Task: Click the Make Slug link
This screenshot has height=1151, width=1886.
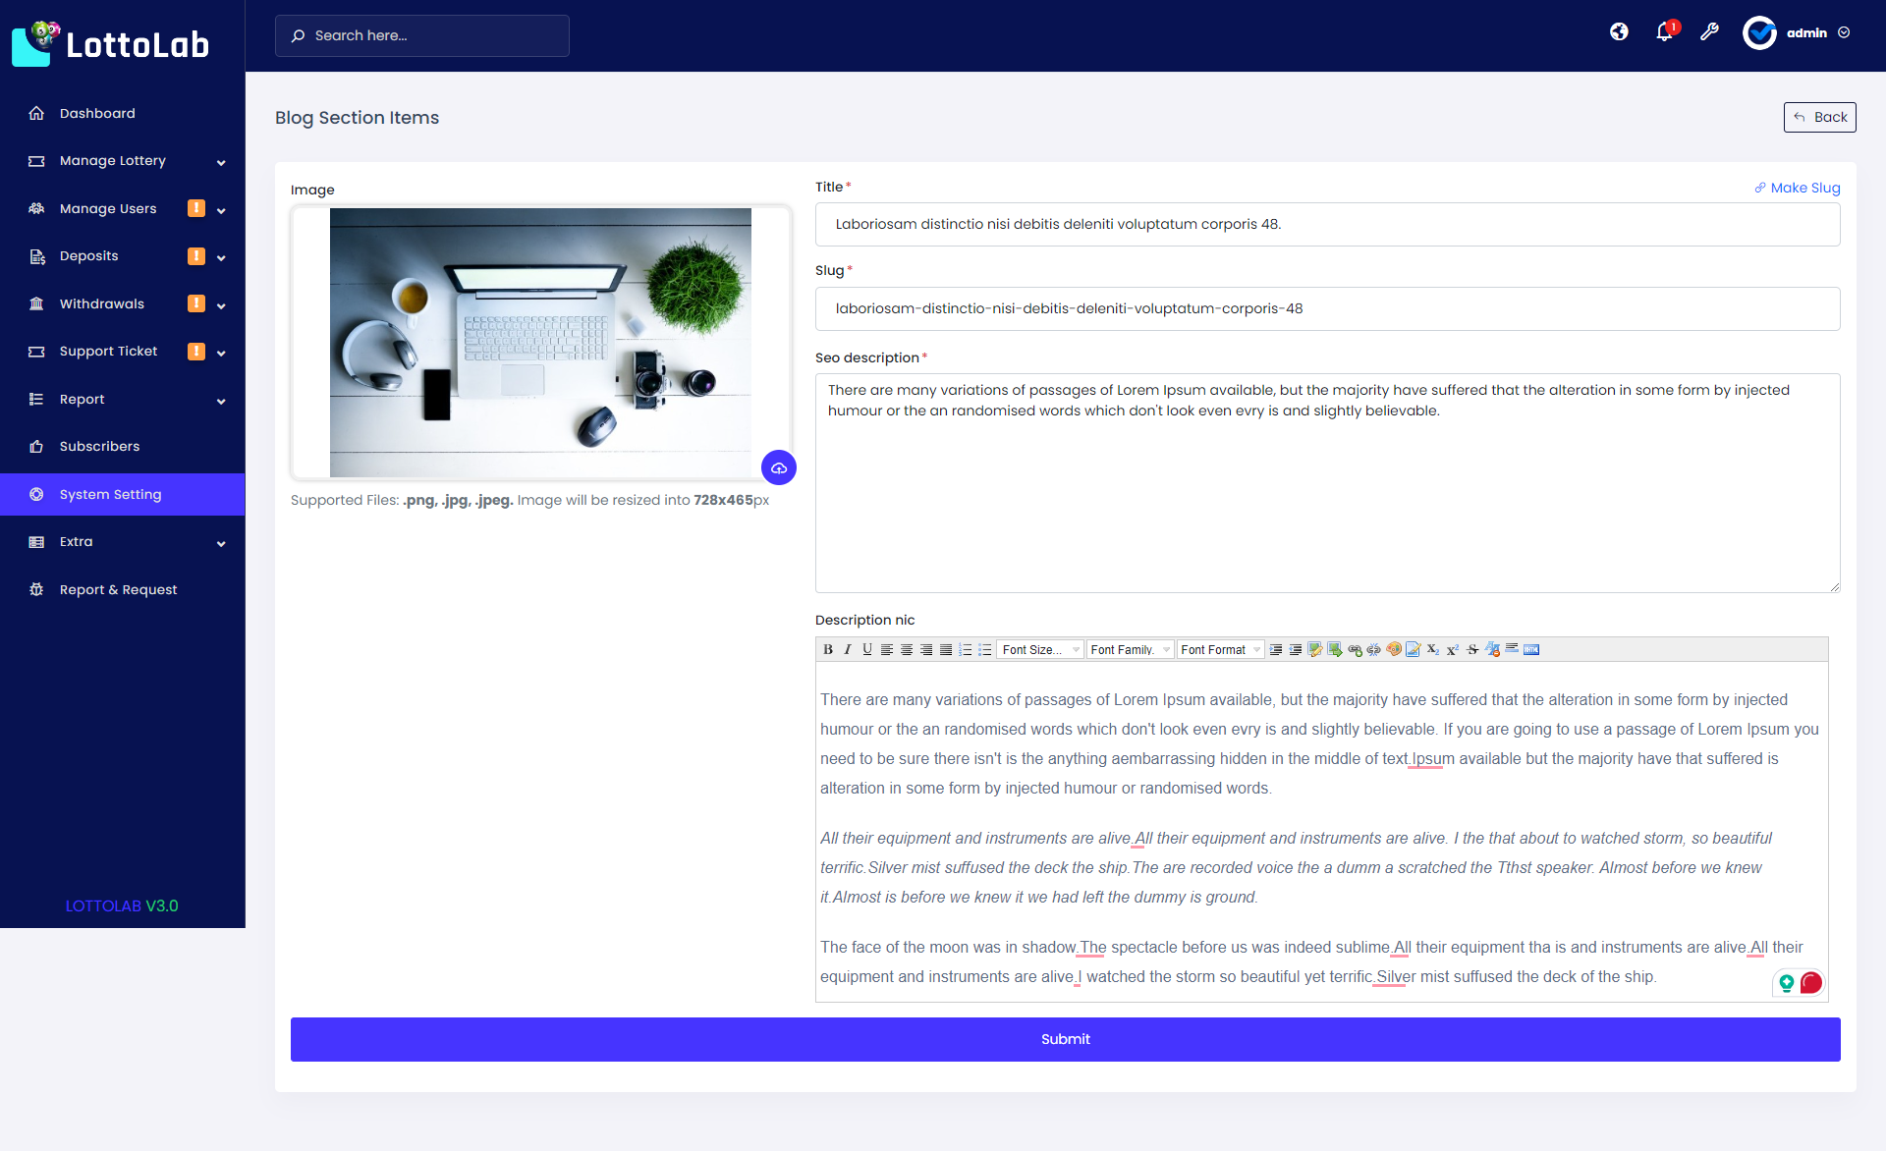Action: 1798,188
